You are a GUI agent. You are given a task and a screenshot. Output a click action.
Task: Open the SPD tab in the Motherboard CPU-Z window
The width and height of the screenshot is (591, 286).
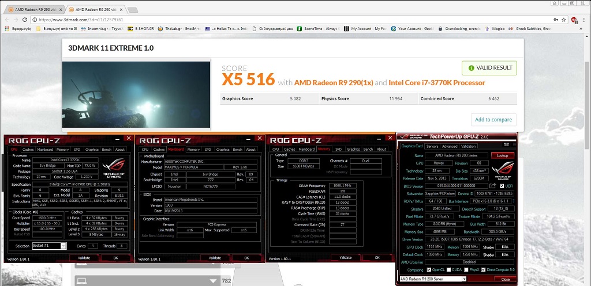[208, 149]
